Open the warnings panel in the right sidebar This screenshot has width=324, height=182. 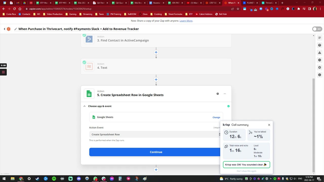click(x=319, y=53)
